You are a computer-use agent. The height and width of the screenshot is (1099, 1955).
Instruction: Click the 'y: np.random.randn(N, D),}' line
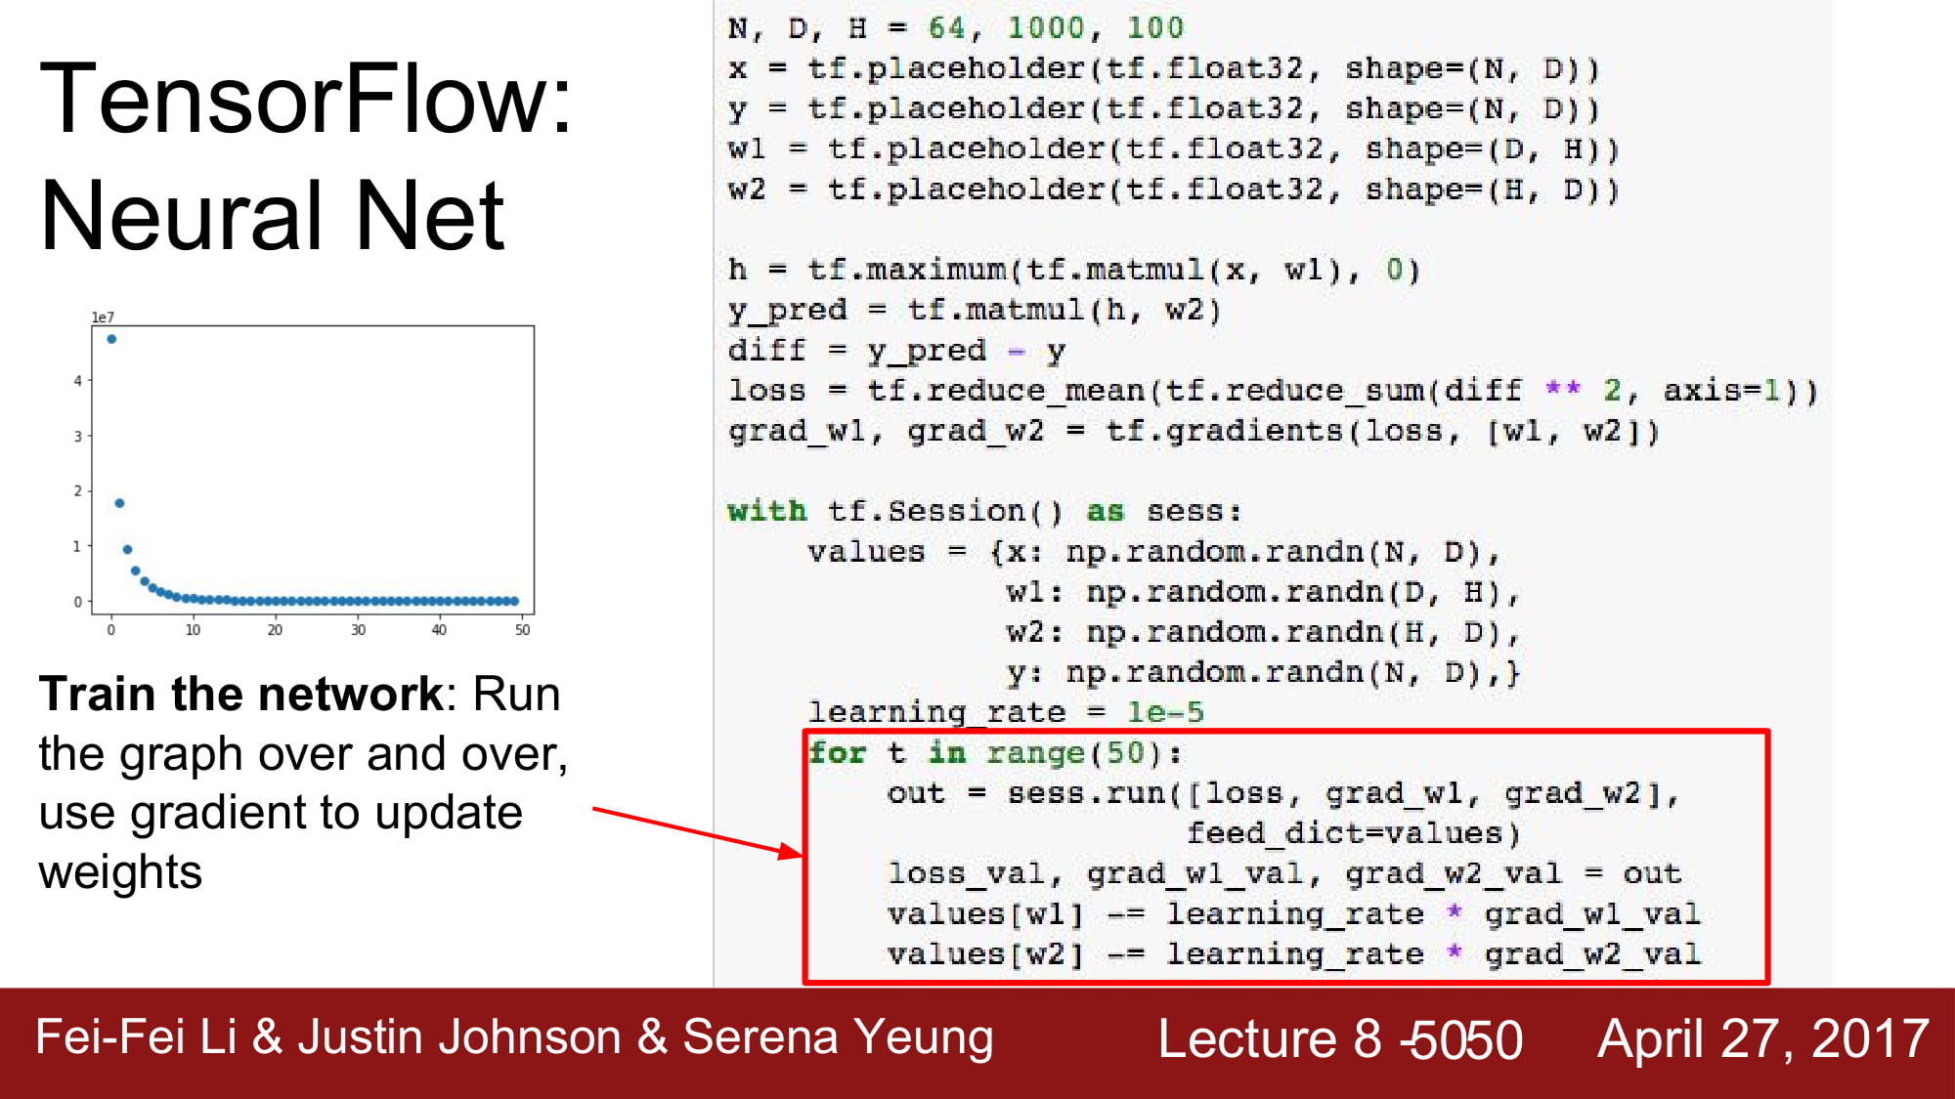tap(1262, 672)
